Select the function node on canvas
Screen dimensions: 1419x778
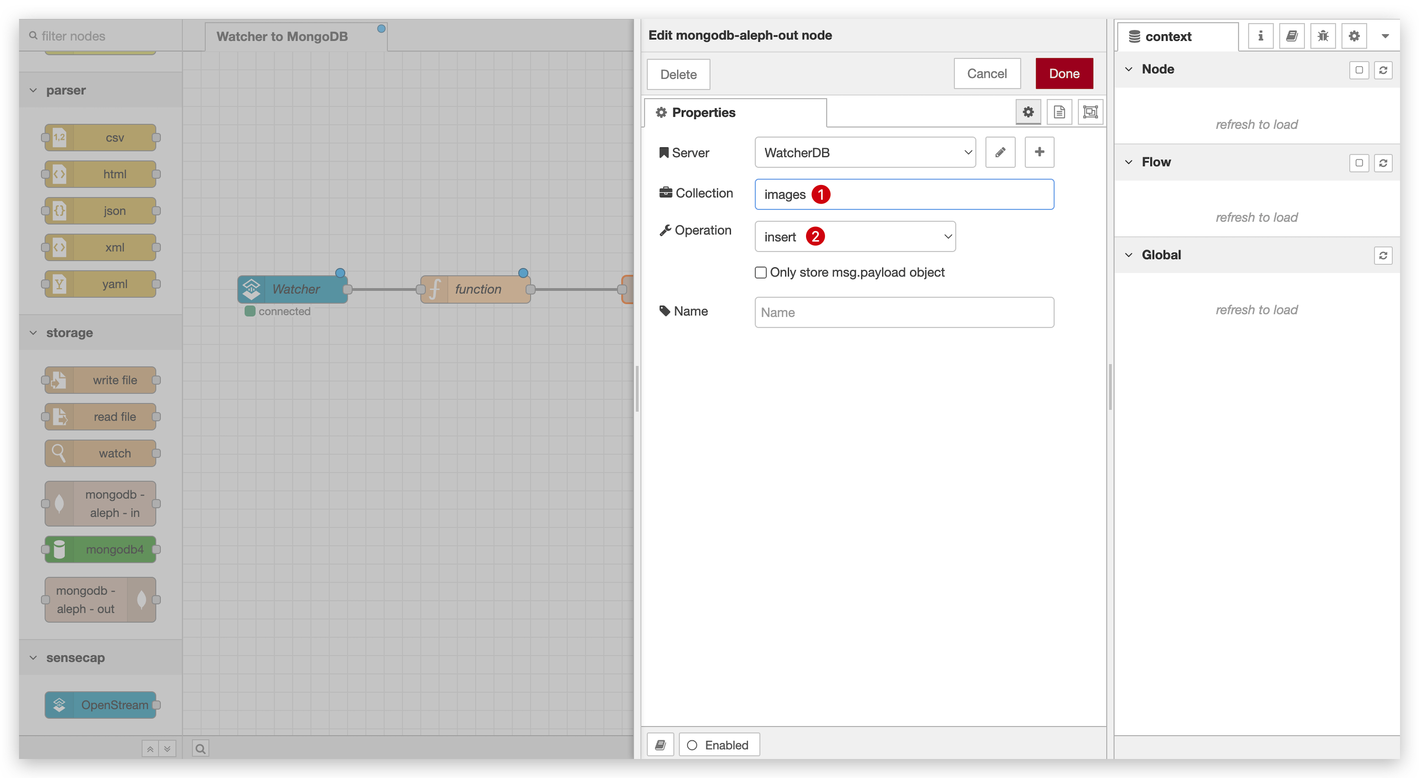pyautogui.click(x=476, y=289)
